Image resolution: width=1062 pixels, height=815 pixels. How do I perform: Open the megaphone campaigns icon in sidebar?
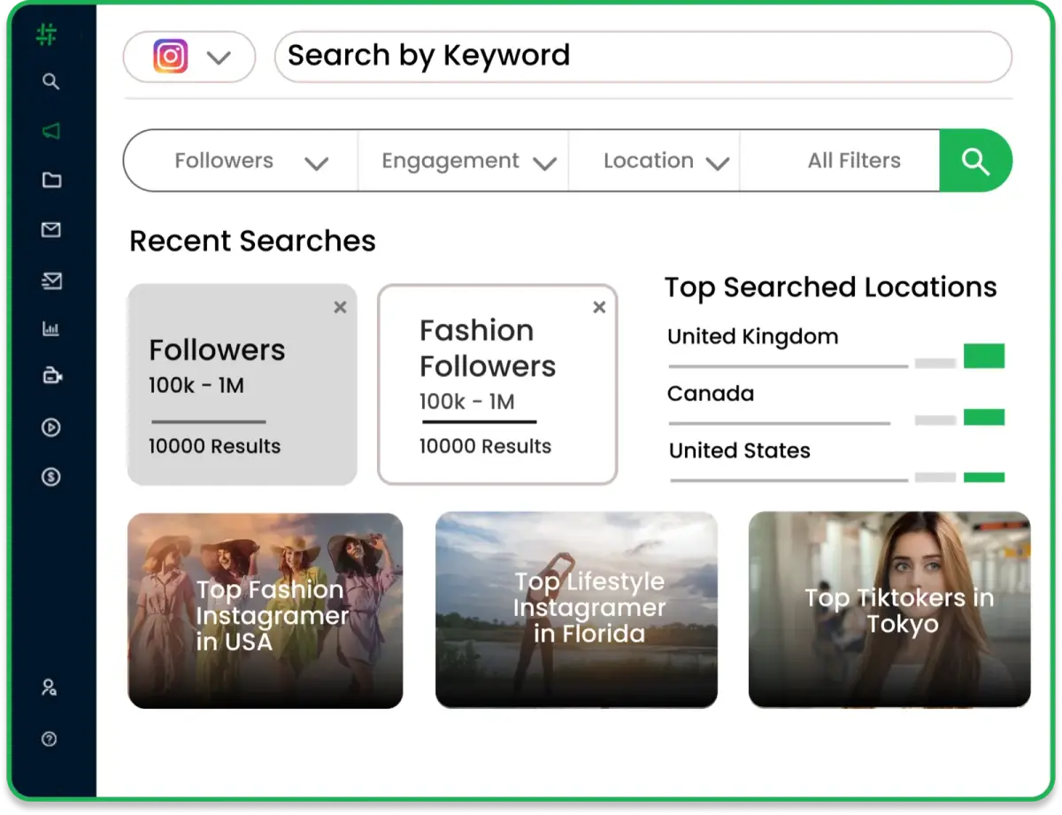51,132
